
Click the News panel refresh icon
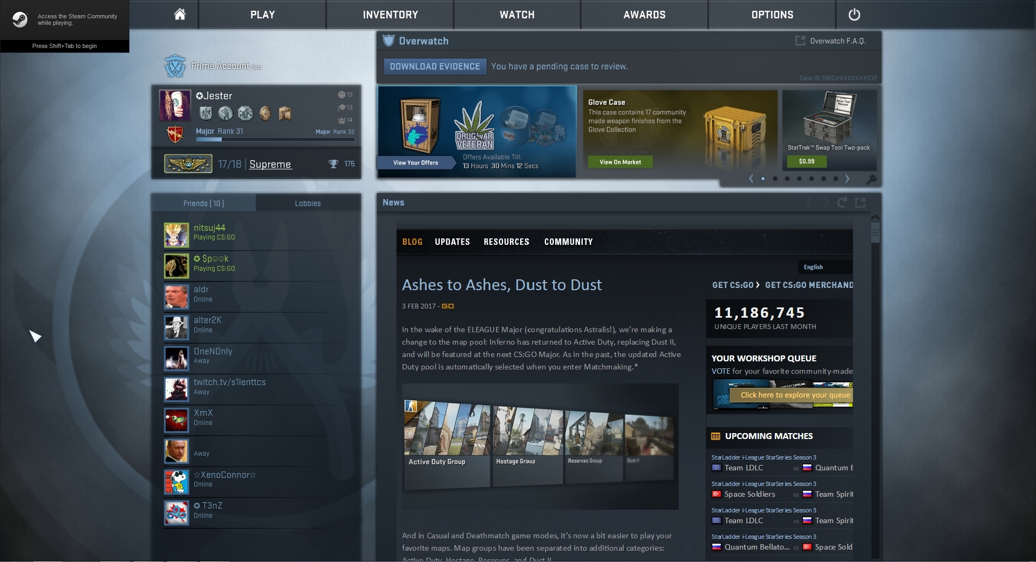click(842, 202)
